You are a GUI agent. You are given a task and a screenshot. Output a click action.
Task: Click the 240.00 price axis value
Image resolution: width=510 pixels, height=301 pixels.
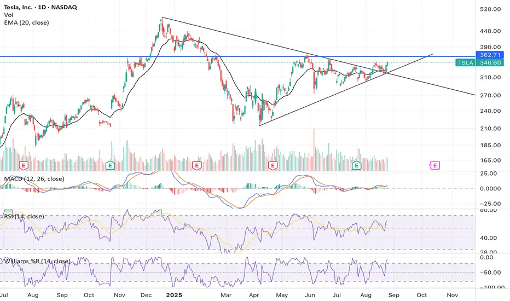490,111
